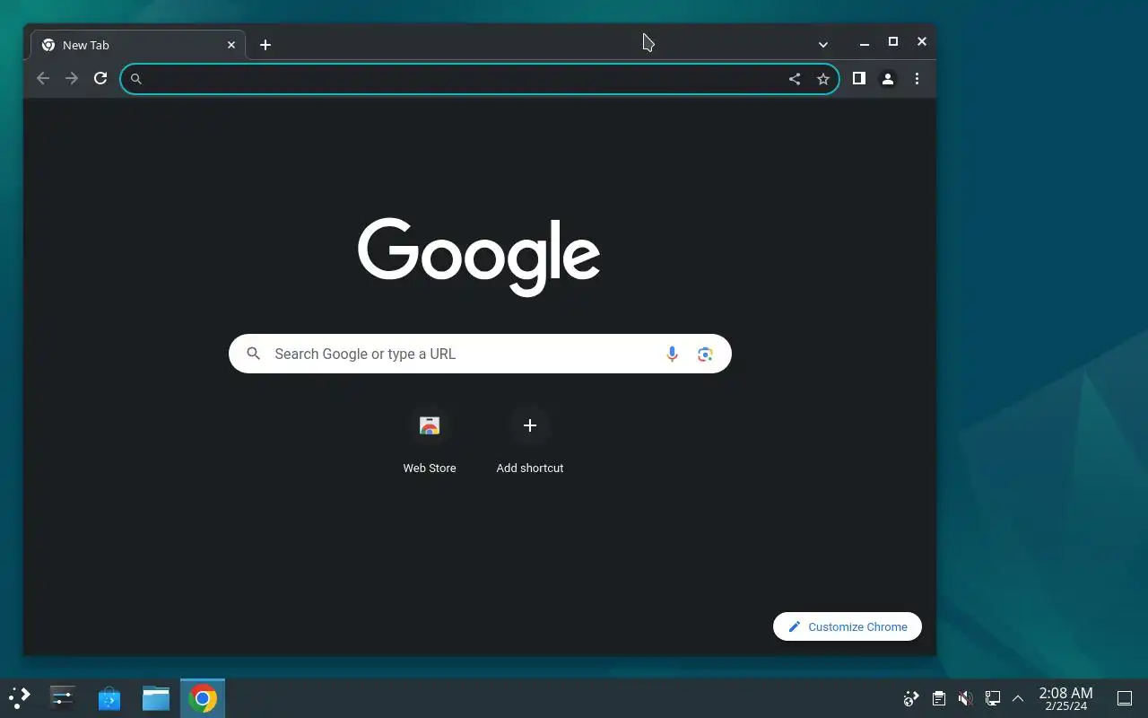Viewport: 1148px width, 718px height.
Task: Click the Google logo
Action: [x=479, y=257]
